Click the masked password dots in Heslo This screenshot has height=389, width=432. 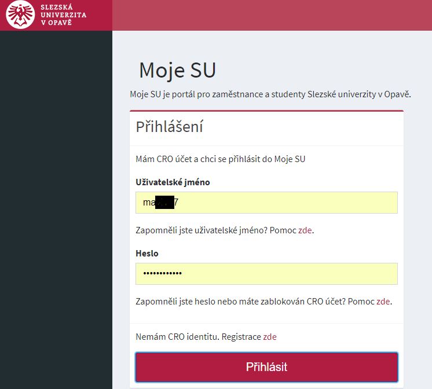point(162,273)
